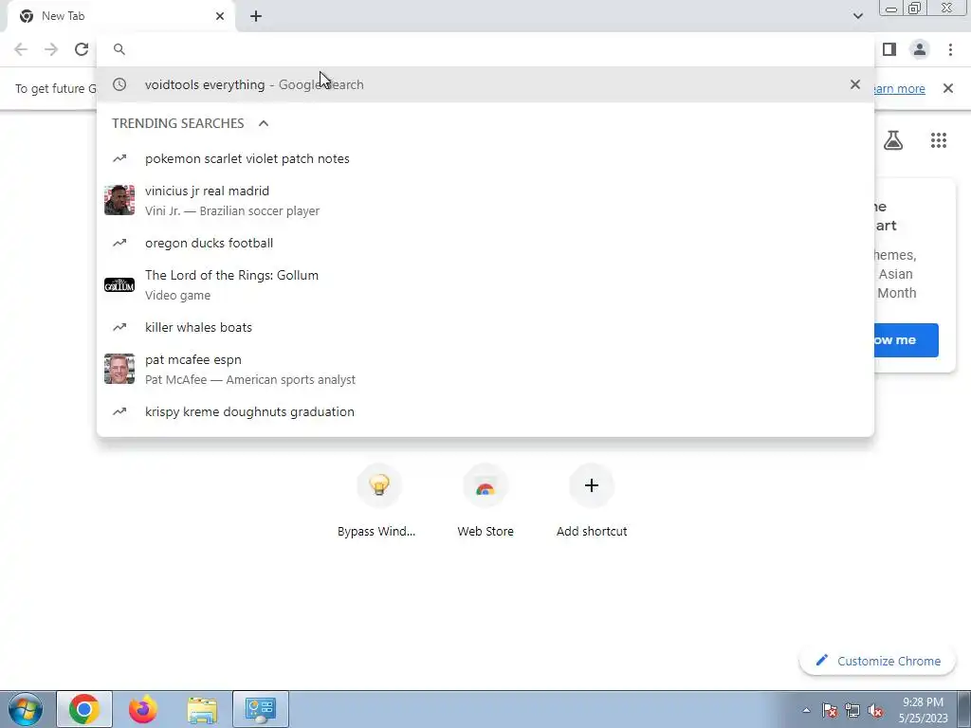Viewport: 971px width, 728px height.
Task: Select 'krispy kreme doughnuts graduation' suggestion
Action: [485, 411]
